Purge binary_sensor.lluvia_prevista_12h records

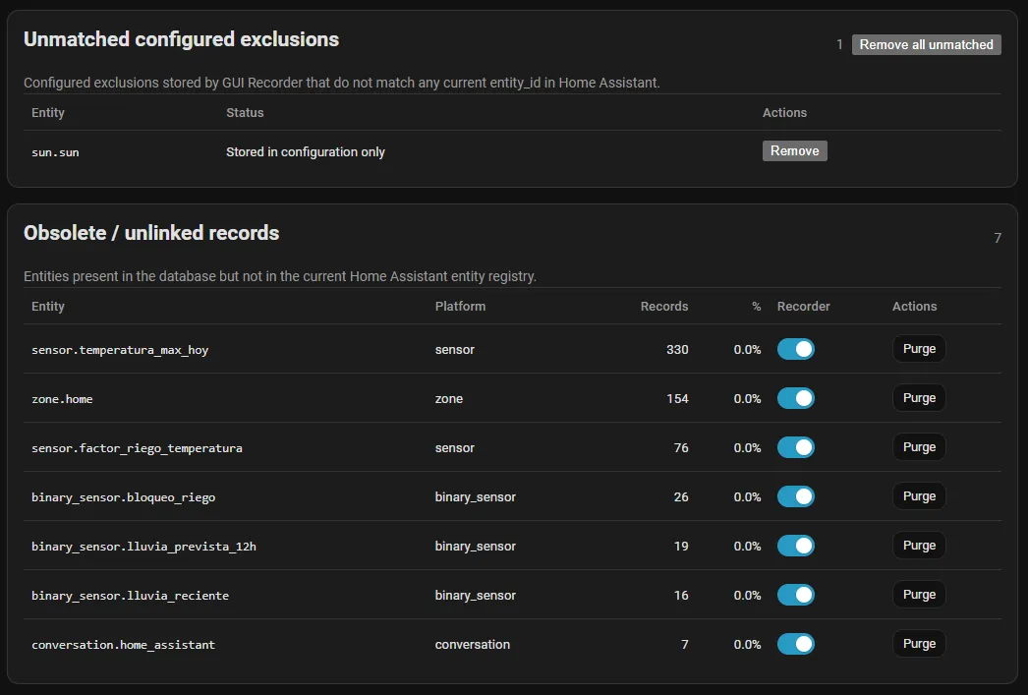tap(919, 546)
